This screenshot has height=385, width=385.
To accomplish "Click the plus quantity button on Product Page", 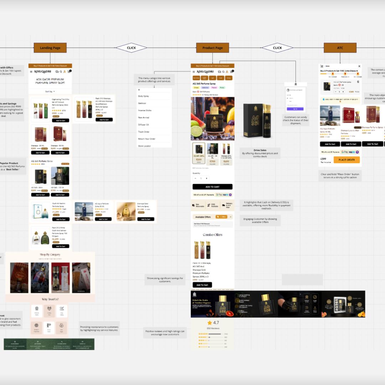I will click(207, 178).
